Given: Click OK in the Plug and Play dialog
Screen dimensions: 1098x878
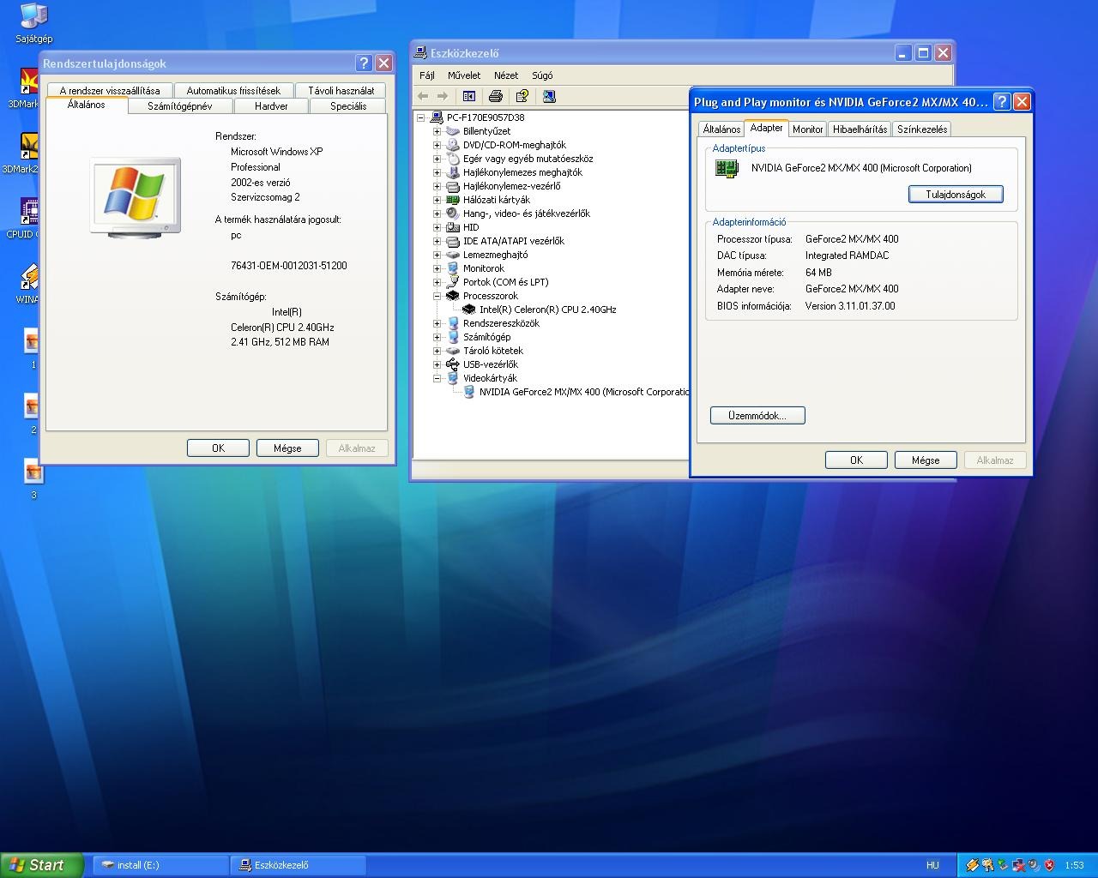Looking at the screenshot, I should click(x=856, y=460).
